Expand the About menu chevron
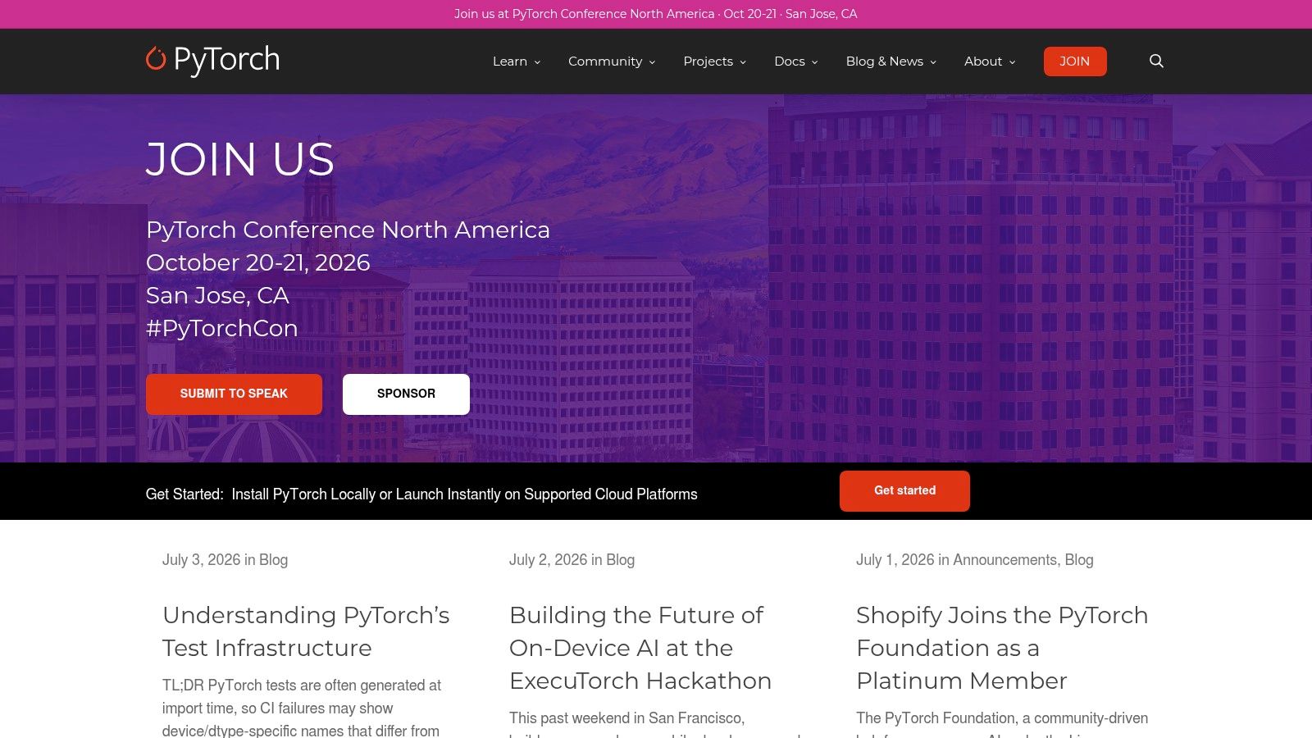 [x=1012, y=62]
